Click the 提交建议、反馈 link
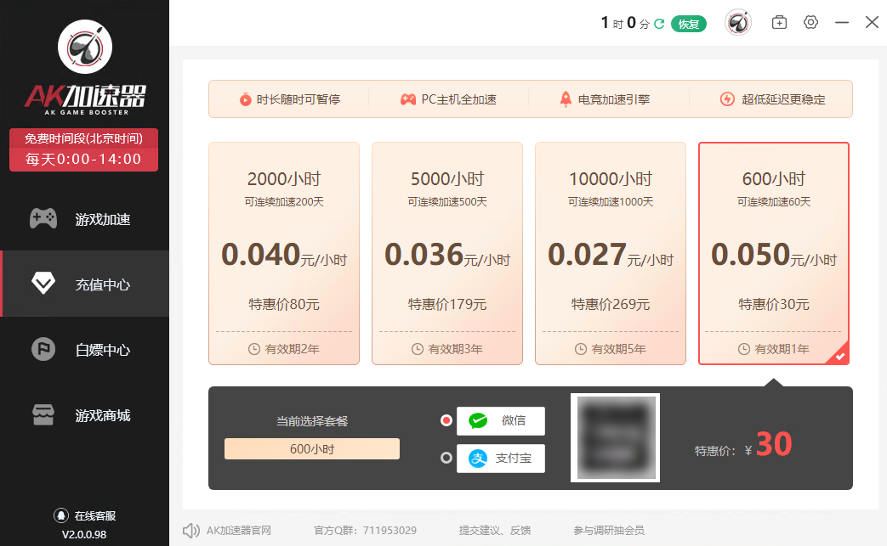The image size is (887, 546). click(497, 529)
